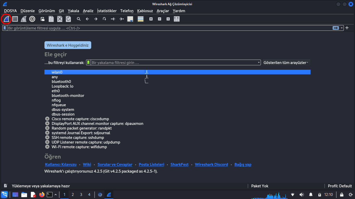This screenshot has width=355, height=199.
Task: Select the eth0 interface in the list
Action: pos(56,91)
